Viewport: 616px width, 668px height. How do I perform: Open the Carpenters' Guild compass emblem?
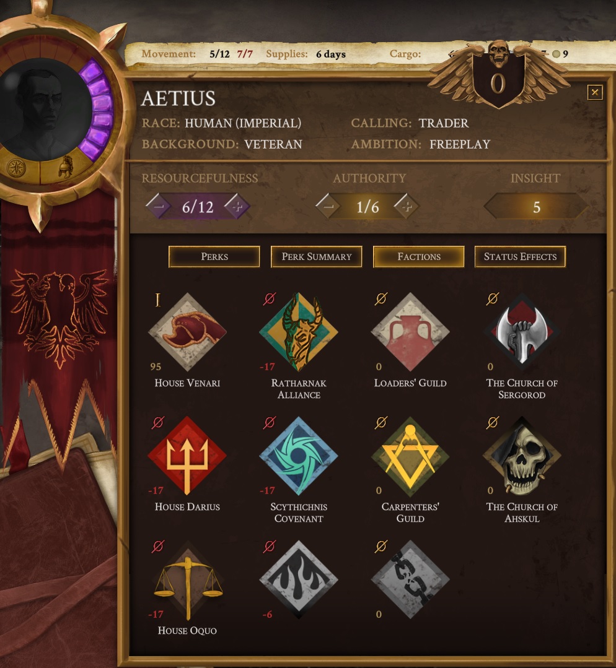pos(410,456)
